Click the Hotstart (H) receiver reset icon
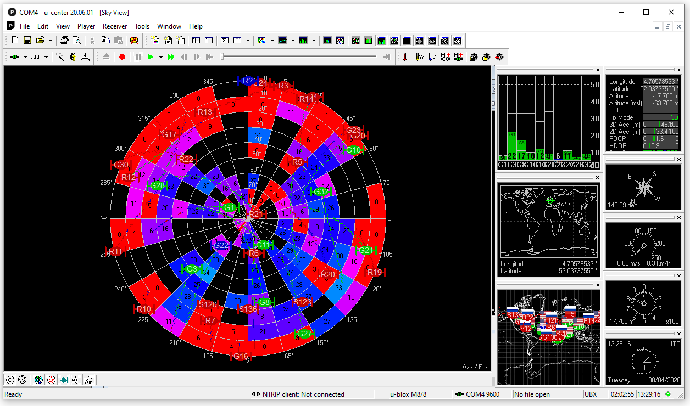The width and height of the screenshot is (690, 406). pos(407,57)
